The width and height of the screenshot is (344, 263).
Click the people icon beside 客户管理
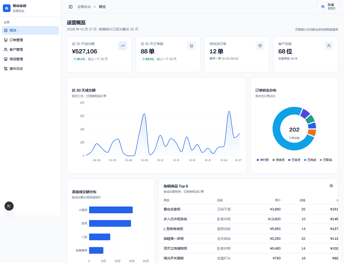tap(6, 49)
